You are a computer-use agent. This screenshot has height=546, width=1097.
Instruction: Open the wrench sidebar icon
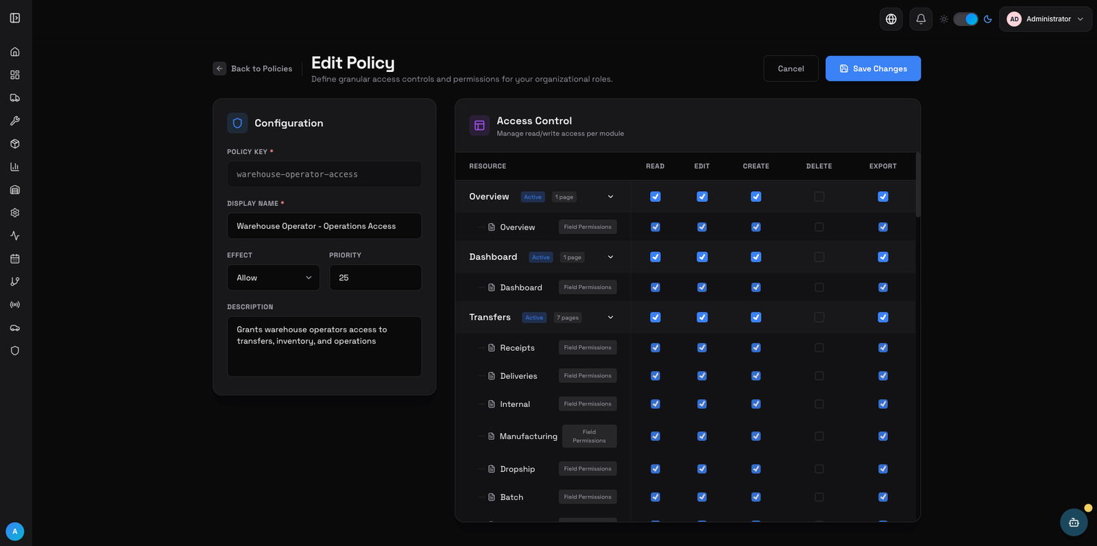pyautogui.click(x=15, y=121)
